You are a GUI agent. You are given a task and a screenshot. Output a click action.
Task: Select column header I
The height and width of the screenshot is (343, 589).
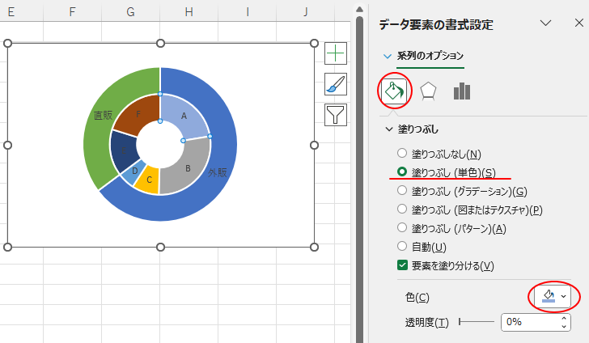(x=248, y=12)
